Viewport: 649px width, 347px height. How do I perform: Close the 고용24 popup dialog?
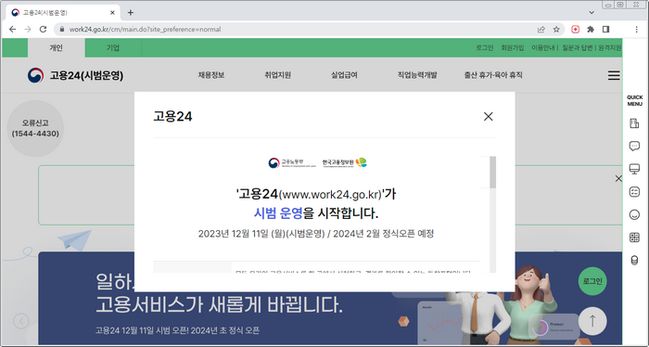pyautogui.click(x=488, y=116)
